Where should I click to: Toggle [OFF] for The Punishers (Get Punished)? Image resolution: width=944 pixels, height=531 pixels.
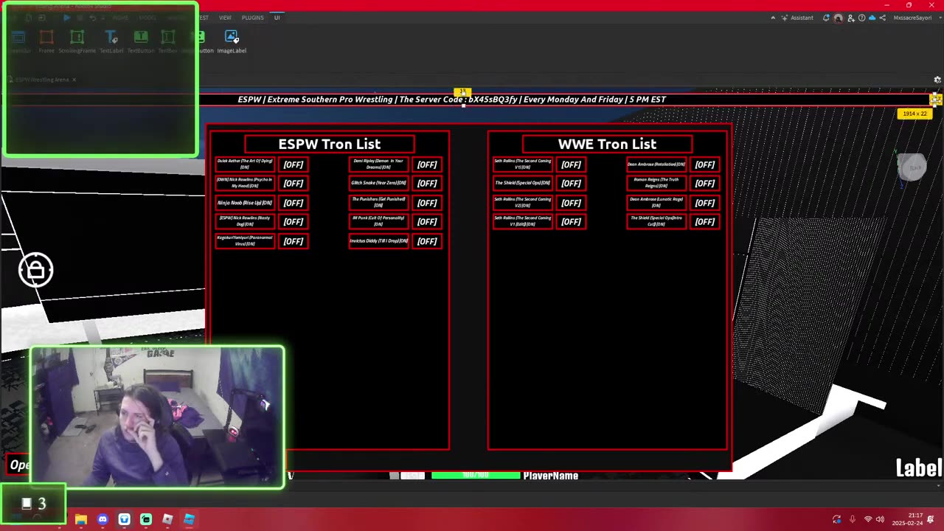[x=427, y=203]
